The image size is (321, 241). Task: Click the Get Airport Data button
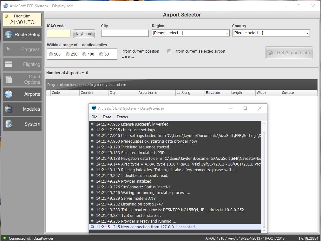[x=289, y=53]
